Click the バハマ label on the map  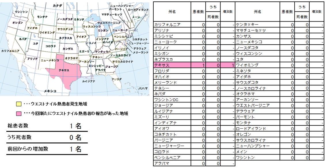[x=143, y=88]
